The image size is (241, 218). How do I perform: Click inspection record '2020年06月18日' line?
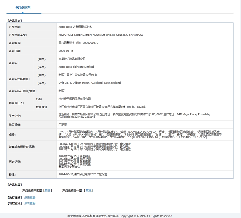tap(94, 144)
